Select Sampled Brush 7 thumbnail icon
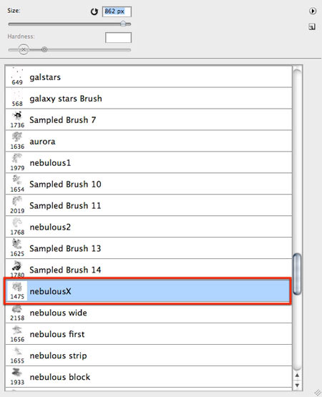 tap(17, 116)
